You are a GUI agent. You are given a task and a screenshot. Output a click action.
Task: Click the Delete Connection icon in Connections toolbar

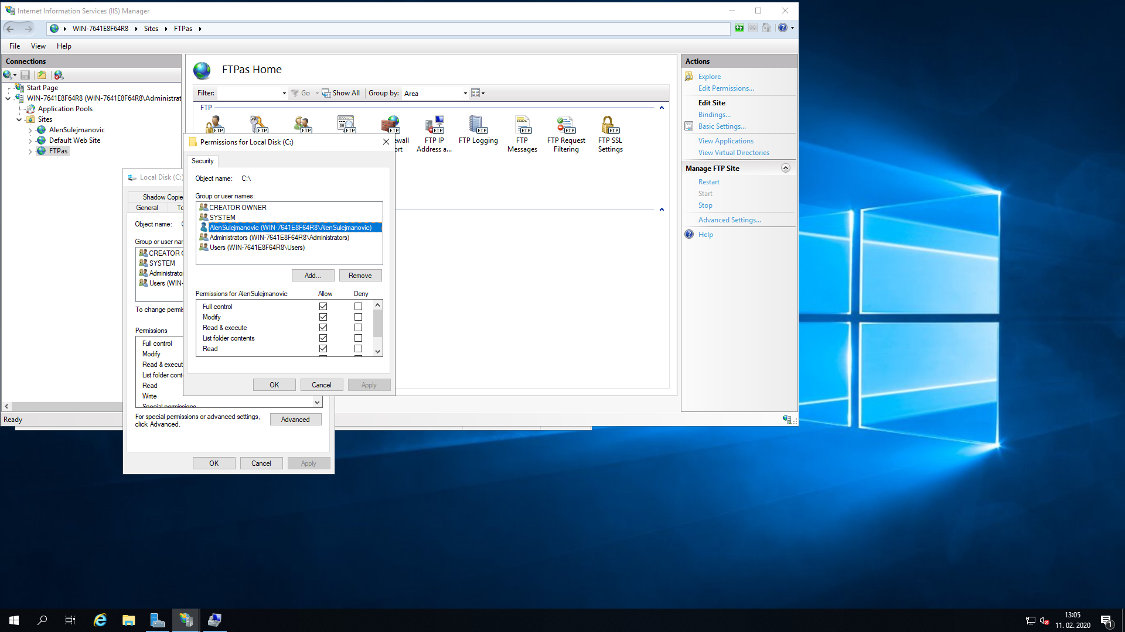[59, 75]
